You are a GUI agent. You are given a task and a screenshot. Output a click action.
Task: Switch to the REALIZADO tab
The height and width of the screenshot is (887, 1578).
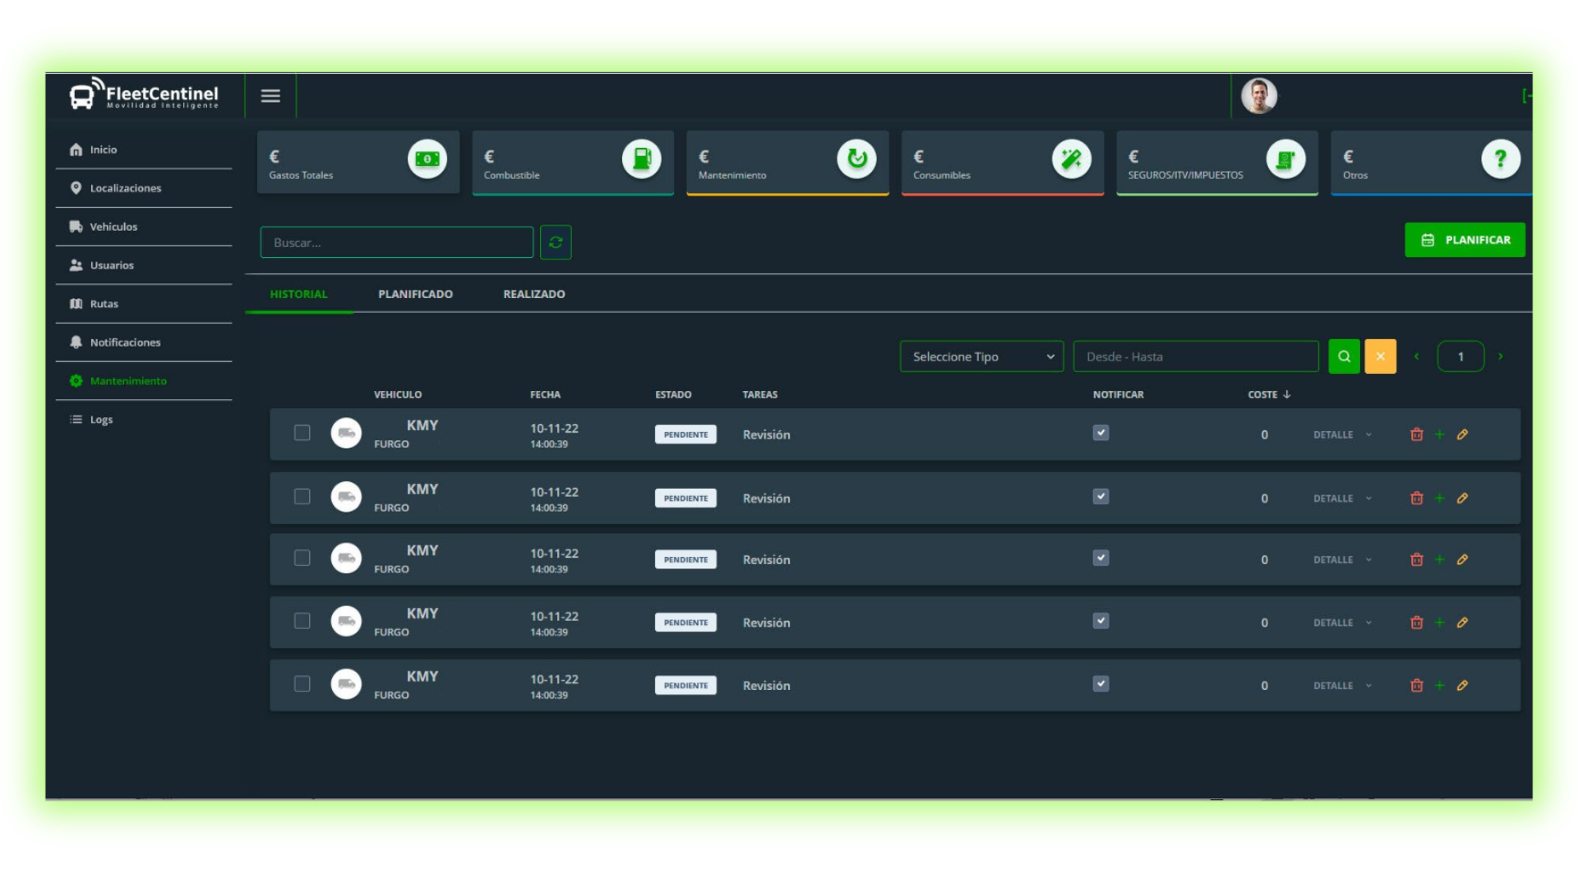pyautogui.click(x=534, y=294)
